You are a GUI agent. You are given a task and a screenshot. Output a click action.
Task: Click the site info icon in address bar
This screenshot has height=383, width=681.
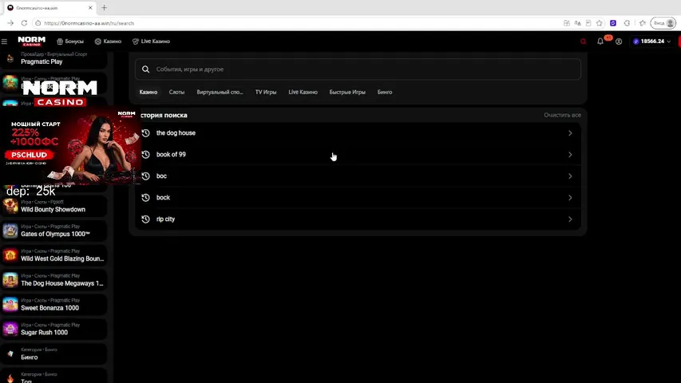tap(38, 23)
